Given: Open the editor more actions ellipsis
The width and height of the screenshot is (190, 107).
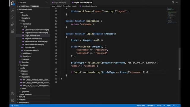Looking at the screenshot, I should click(177, 2).
